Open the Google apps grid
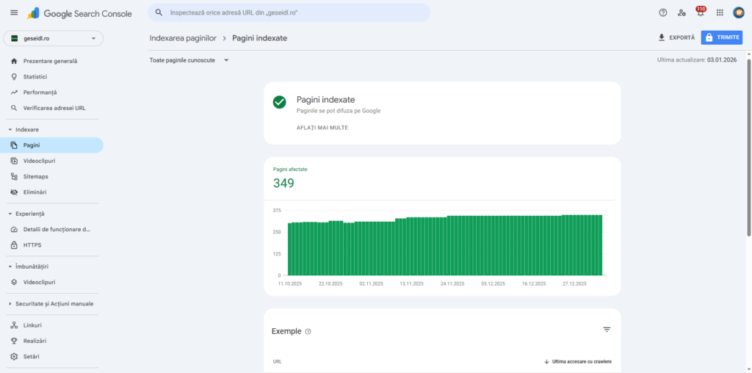752x373 pixels. (x=720, y=12)
